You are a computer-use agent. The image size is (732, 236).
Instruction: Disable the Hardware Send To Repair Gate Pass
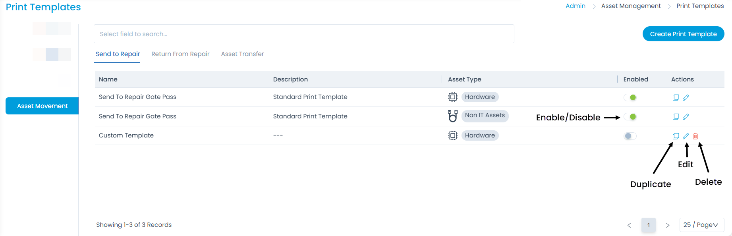pyautogui.click(x=630, y=97)
